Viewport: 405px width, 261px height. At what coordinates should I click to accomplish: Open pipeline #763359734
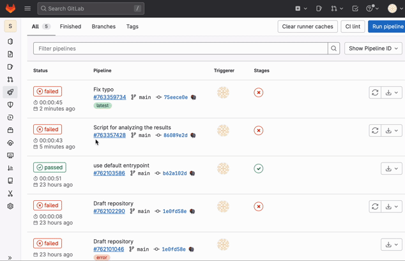tap(110, 97)
